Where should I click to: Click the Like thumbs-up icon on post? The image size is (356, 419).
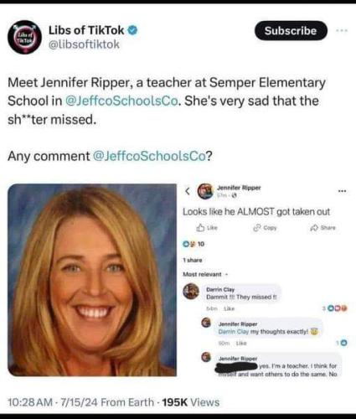click(x=200, y=228)
